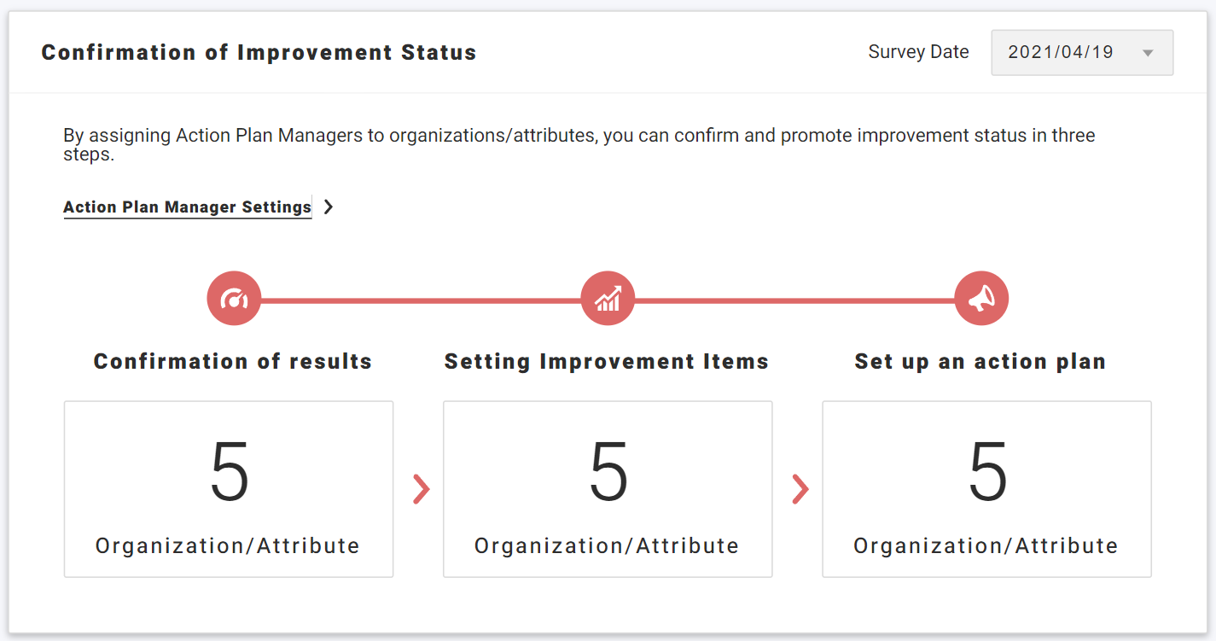Click the megaphone icon for action plan

981,299
